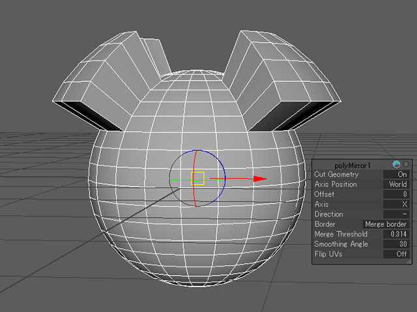Click the Cut Geometry label
The width and height of the screenshot is (417, 312).
coord(336,174)
